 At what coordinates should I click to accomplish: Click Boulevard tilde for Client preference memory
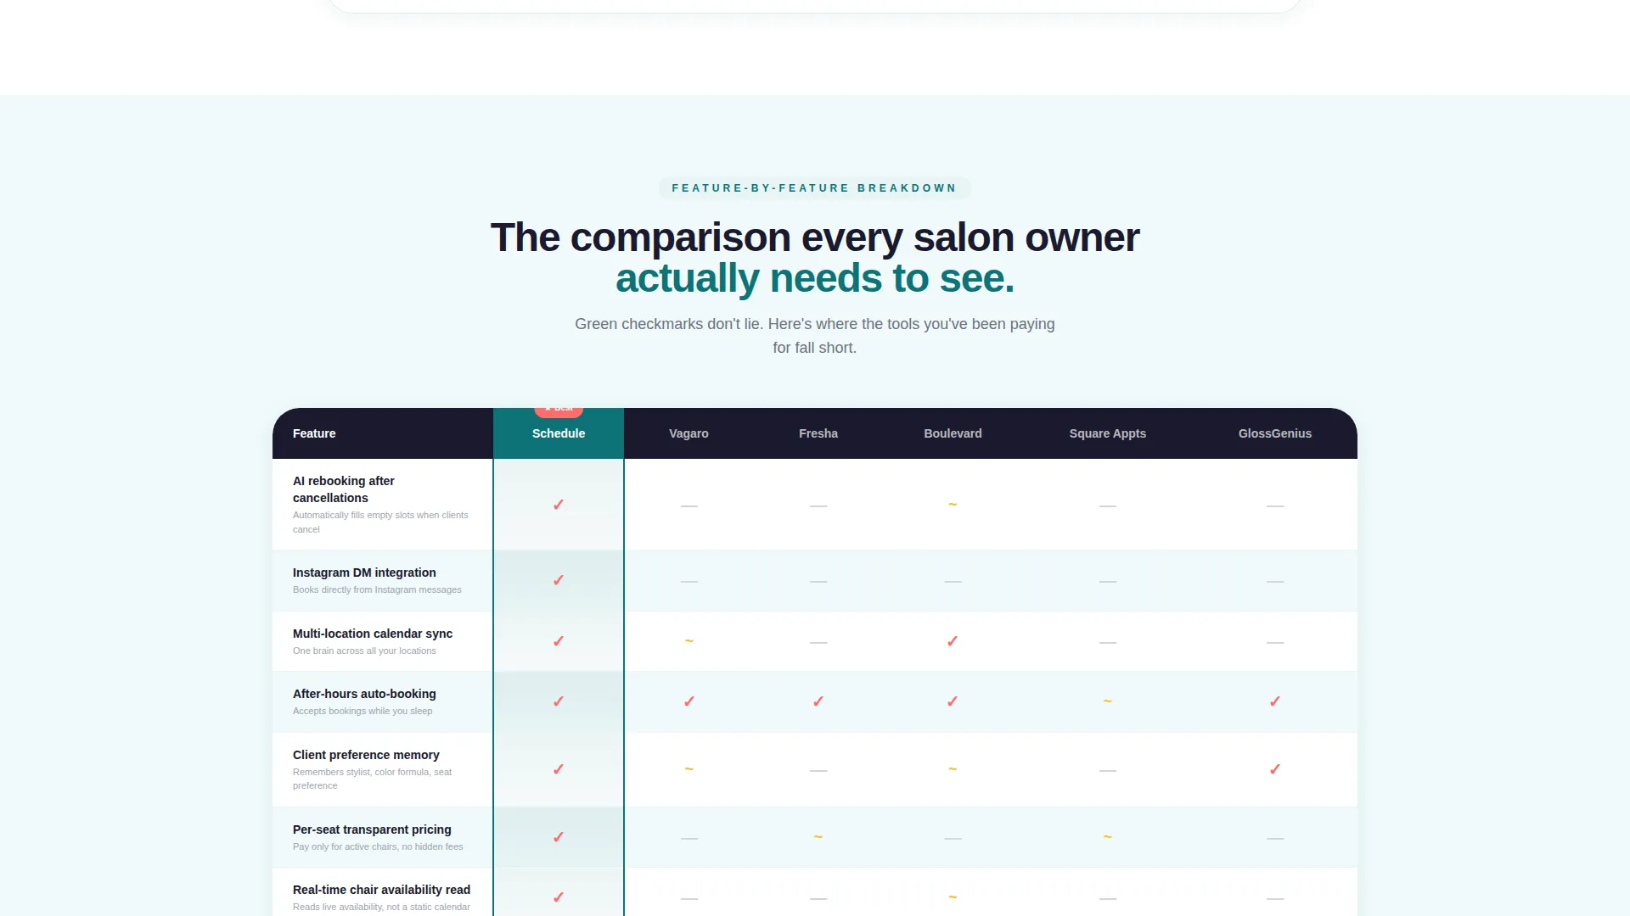pyautogui.click(x=953, y=768)
